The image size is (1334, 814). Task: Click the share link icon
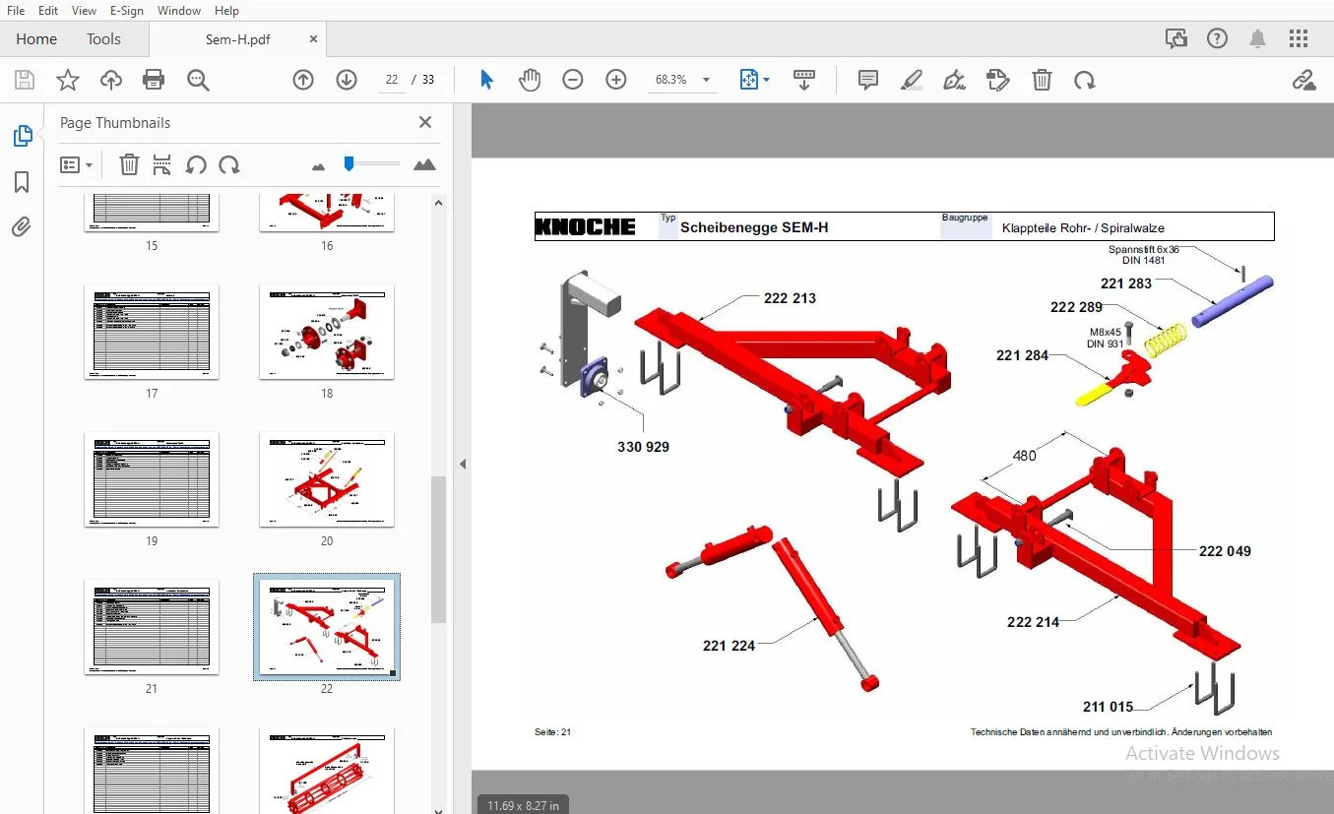click(x=1303, y=80)
